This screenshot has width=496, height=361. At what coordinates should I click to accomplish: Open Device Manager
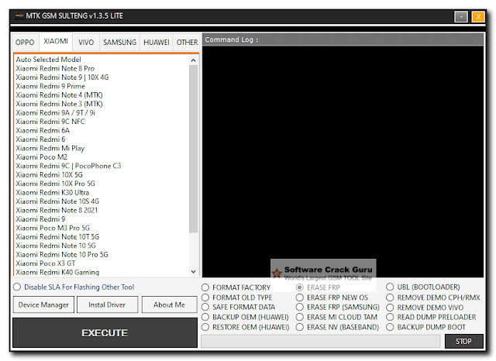(43, 304)
